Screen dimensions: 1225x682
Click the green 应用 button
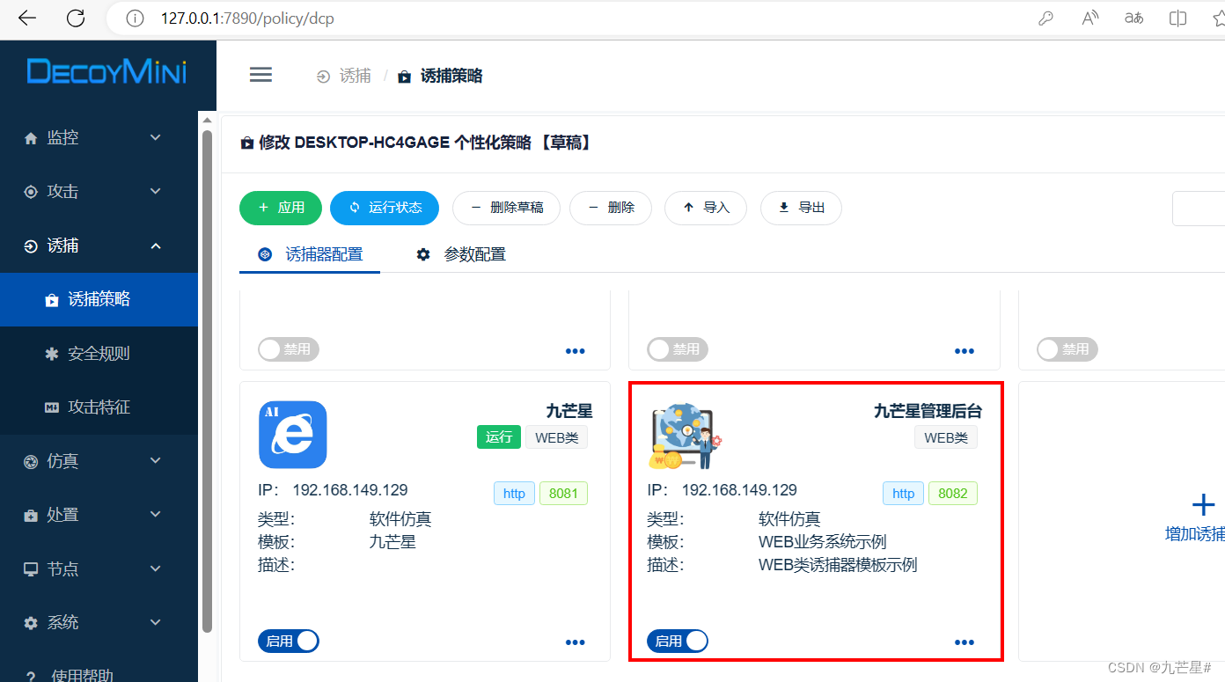[281, 208]
